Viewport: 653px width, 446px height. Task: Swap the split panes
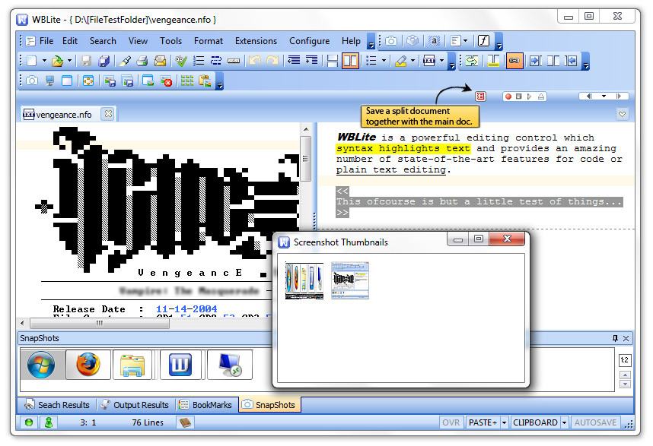pos(472,61)
